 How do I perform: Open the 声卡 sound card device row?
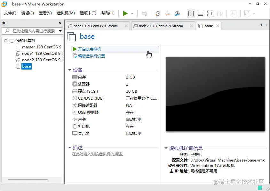(x=115, y=120)
